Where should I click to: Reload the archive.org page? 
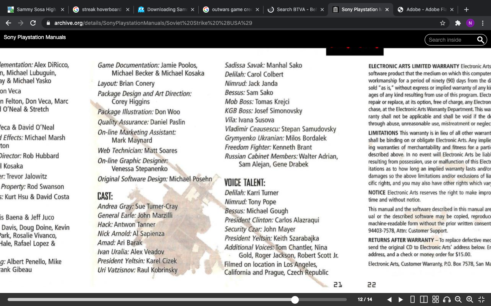(33, 23)
